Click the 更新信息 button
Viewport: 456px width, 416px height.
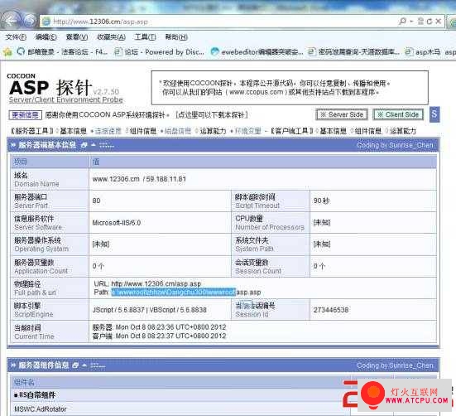click(26, 115)
